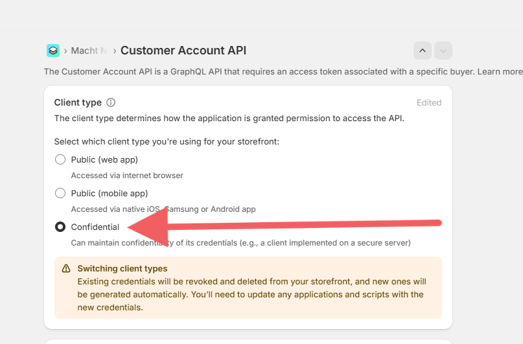523x344 pixels.
Task: Open the Macht breadcrumb link
Action: (89, 51)
